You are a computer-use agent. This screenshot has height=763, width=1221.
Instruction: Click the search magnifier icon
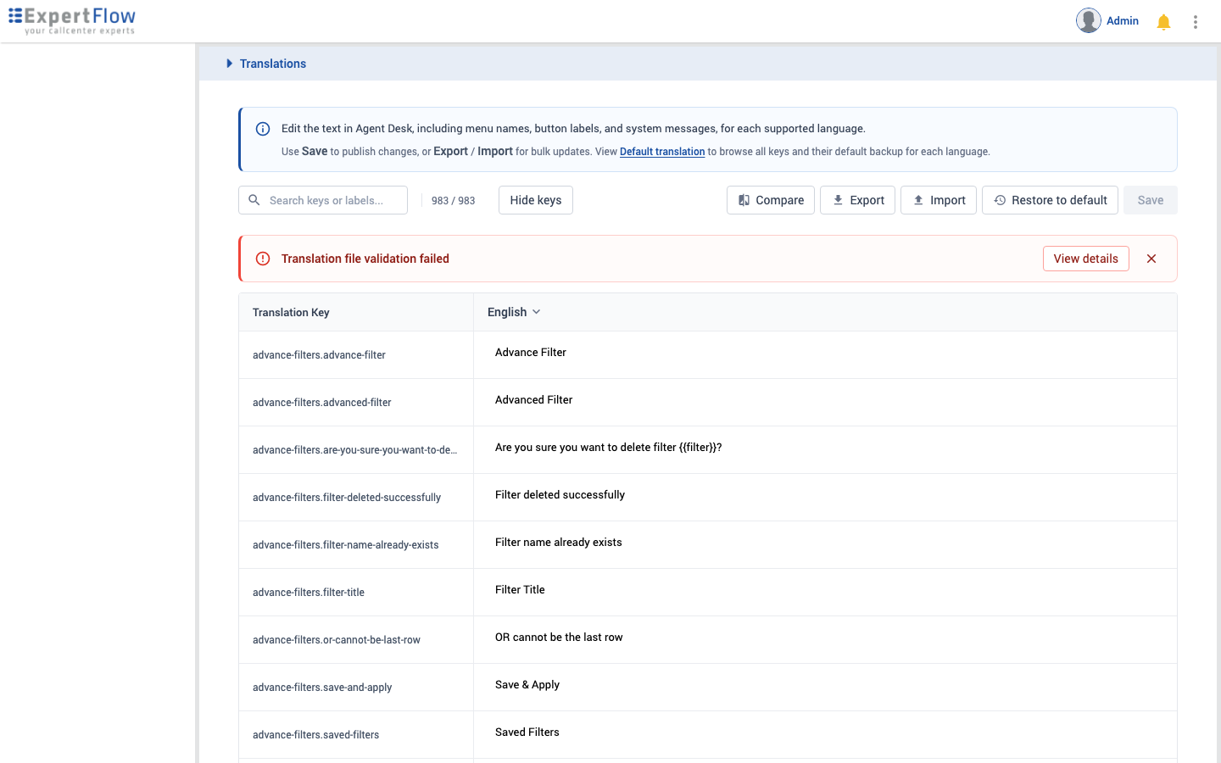[254, 200]
